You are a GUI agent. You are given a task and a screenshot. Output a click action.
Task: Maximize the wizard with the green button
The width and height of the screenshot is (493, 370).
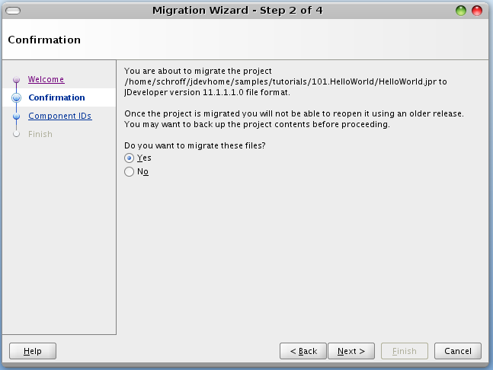pyautogui.click(x=461, y=11)
